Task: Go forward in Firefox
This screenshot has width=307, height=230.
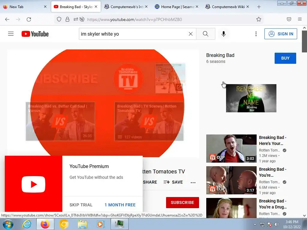Action: [18, 19]
